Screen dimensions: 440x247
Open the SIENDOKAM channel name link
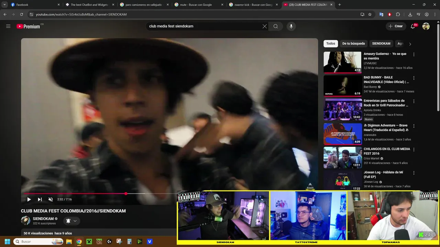[x=43, y=219]
